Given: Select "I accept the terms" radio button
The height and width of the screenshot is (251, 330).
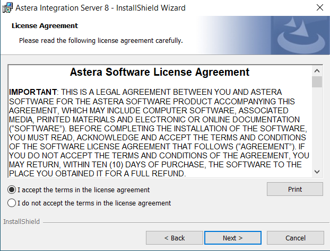Looking at the screenshot, I should click(12, 190).
